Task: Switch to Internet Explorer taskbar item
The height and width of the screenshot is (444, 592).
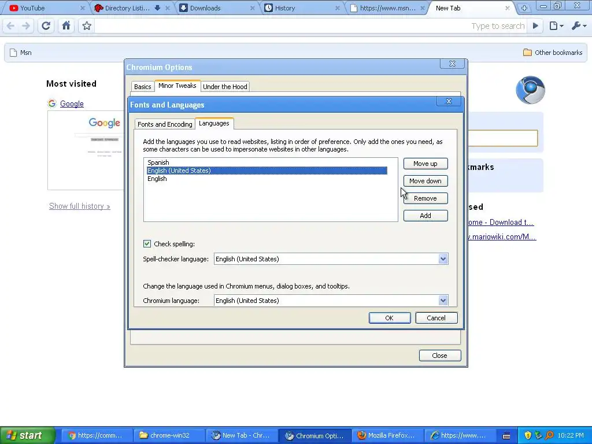Action: (460, 435)
